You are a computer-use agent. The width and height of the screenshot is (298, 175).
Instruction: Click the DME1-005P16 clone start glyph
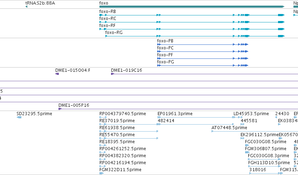(x=60, y=109)
